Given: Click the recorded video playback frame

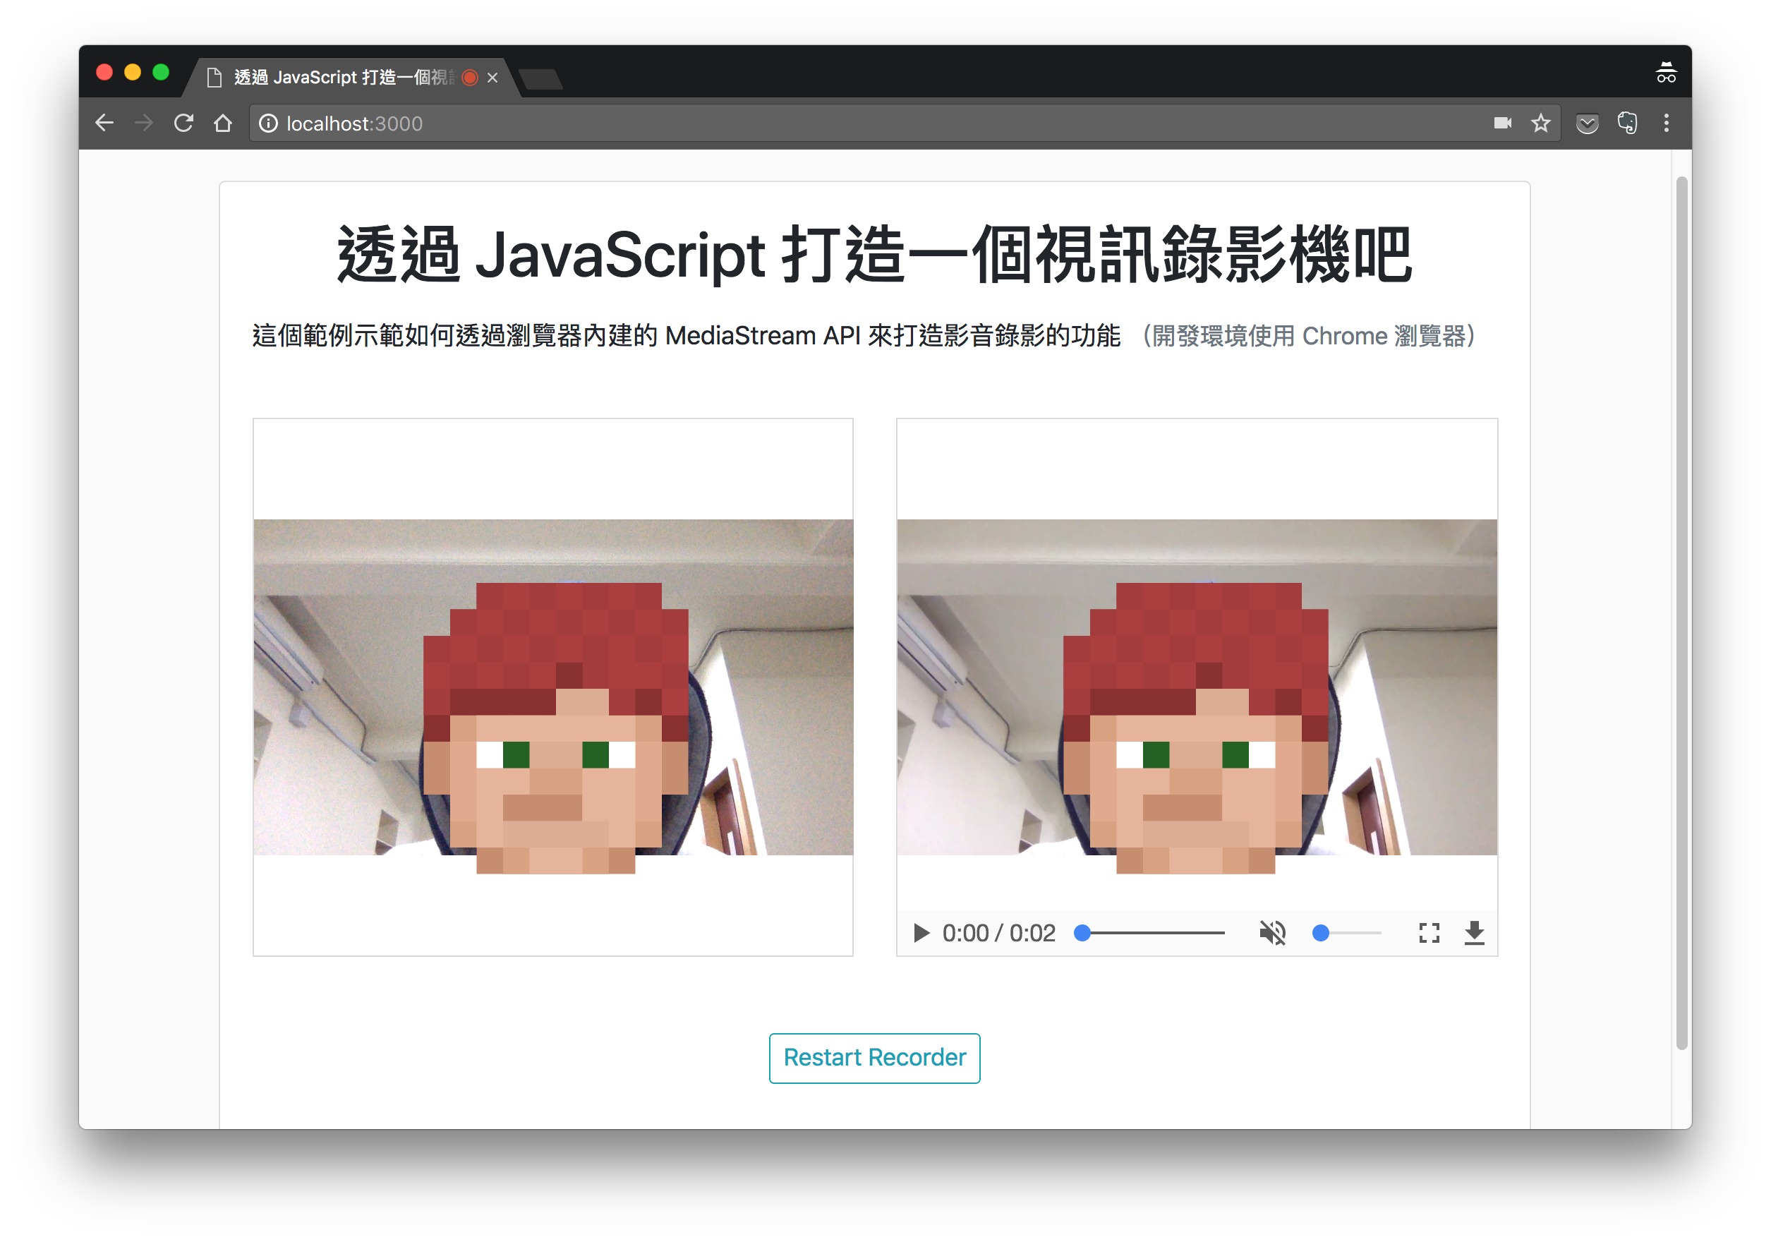Looking at the screenshot, I should tap(1197, 687).
